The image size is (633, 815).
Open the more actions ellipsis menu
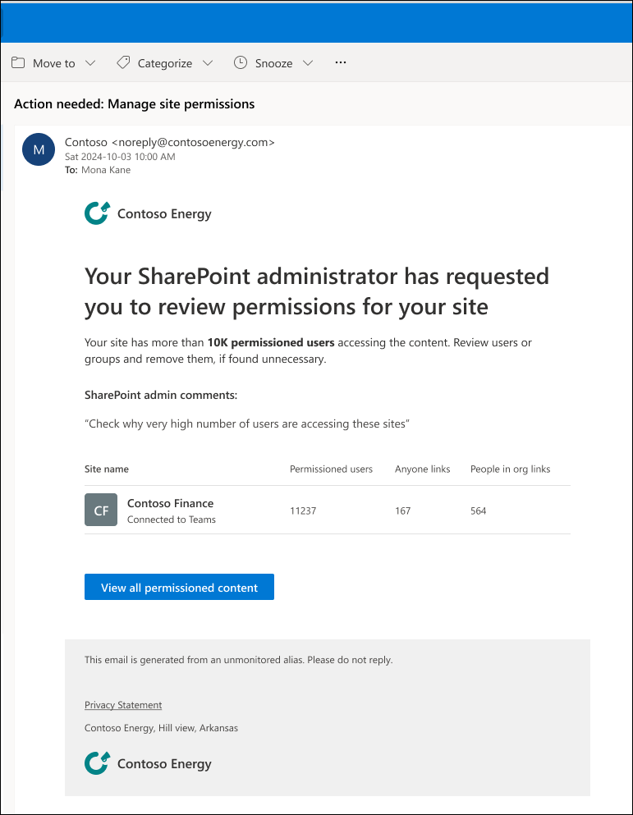pos(342,63)
